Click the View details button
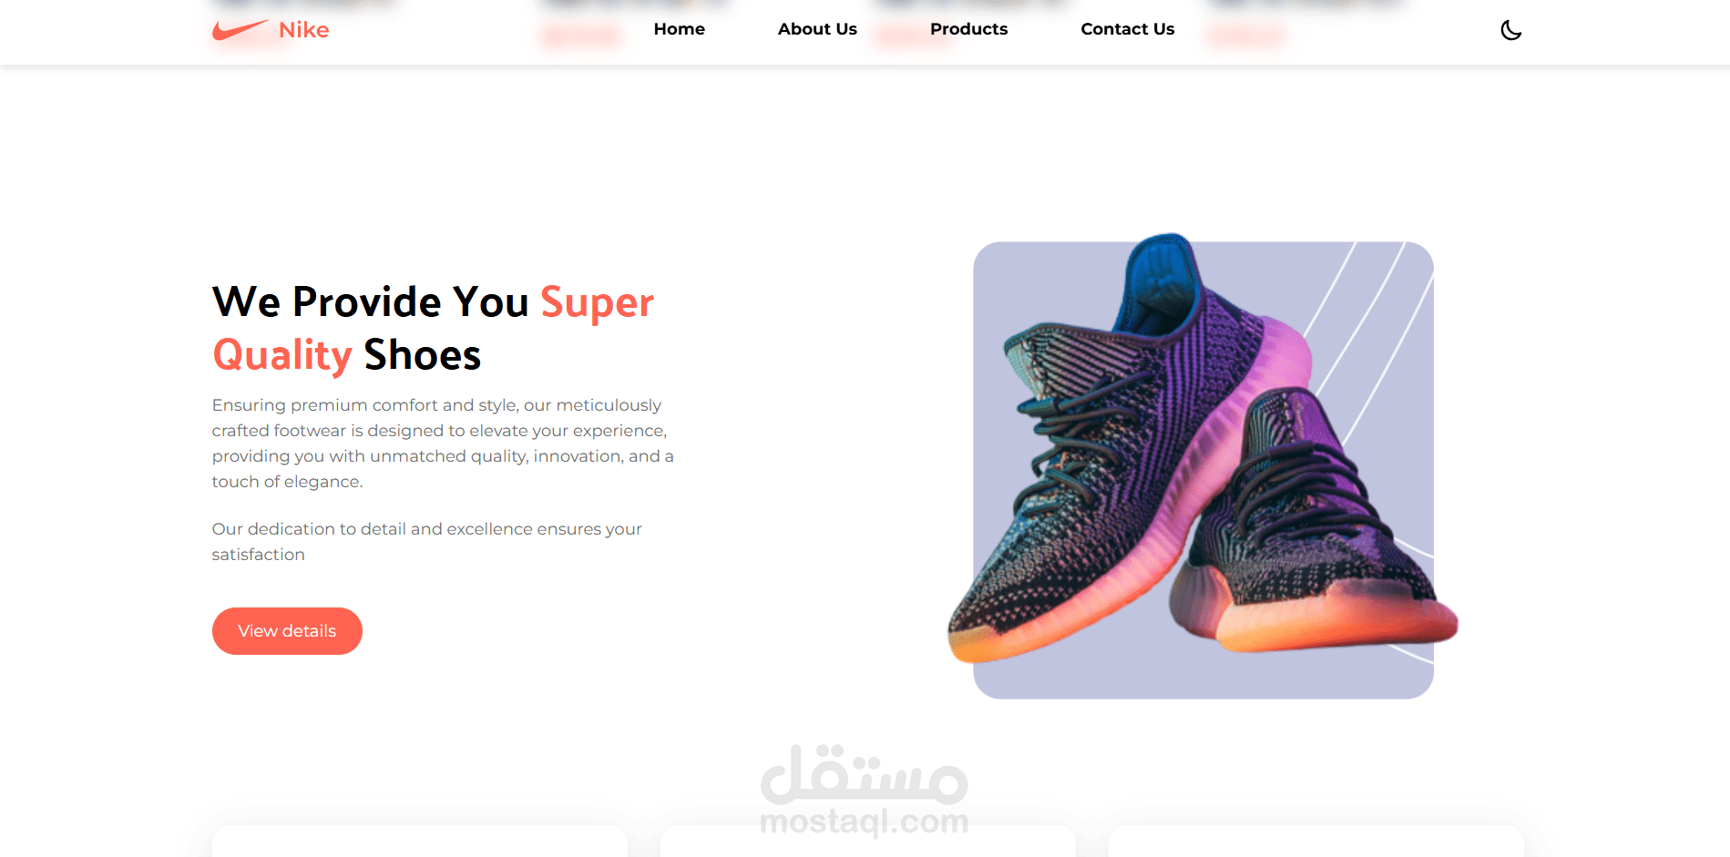 [x=287, y=631]
